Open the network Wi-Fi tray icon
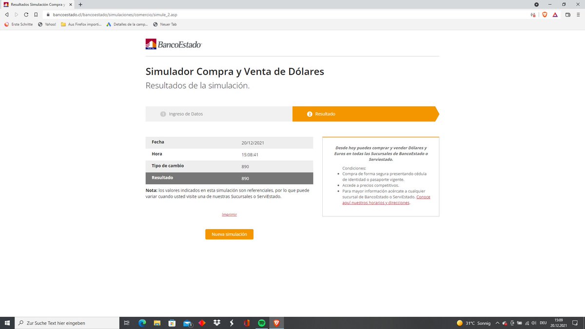Image resolution: width=585 pixels, height=329 pixels. pos(527,323)
